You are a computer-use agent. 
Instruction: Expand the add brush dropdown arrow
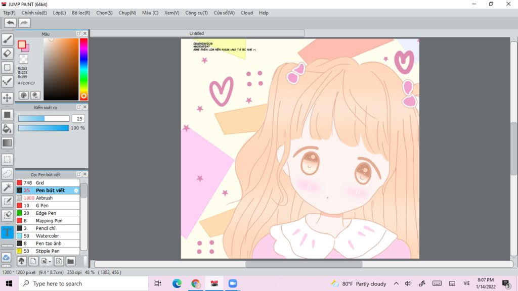click(50, 262)
